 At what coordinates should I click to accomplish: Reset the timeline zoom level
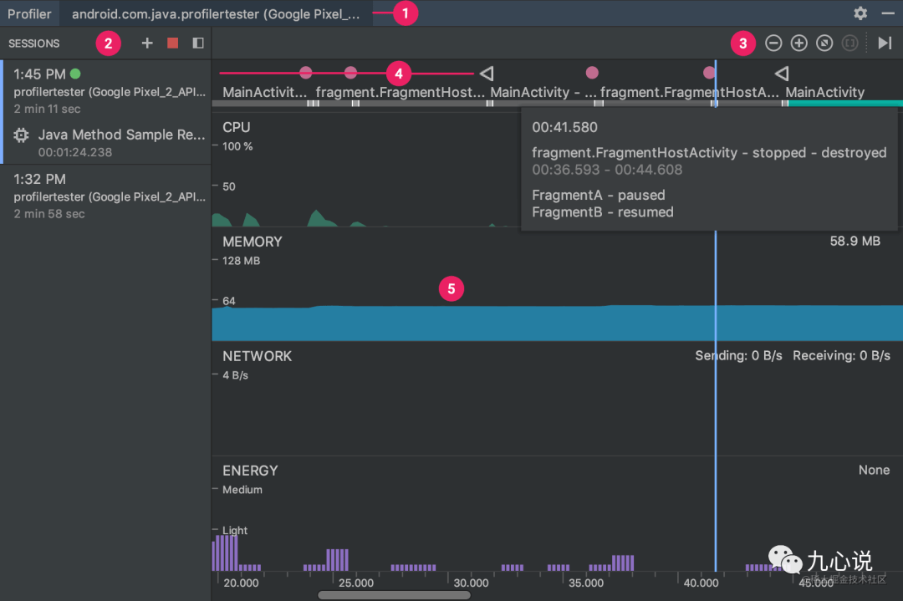point(824,43)
